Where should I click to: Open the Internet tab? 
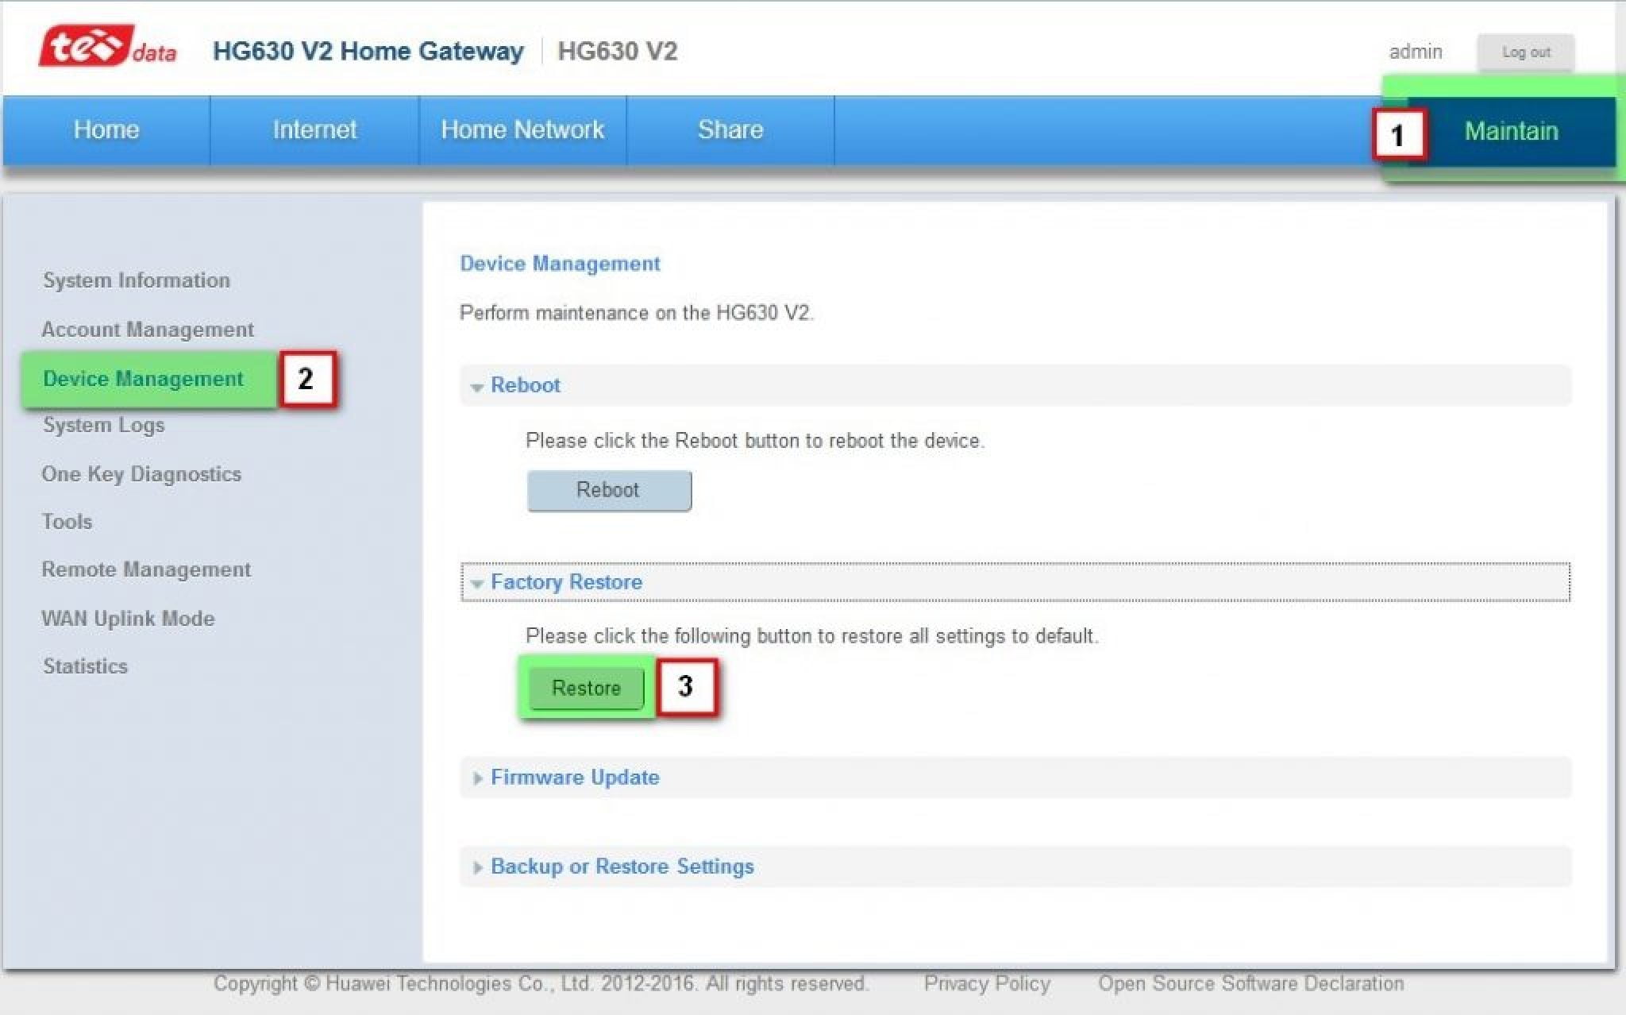[x=314, y=129]
